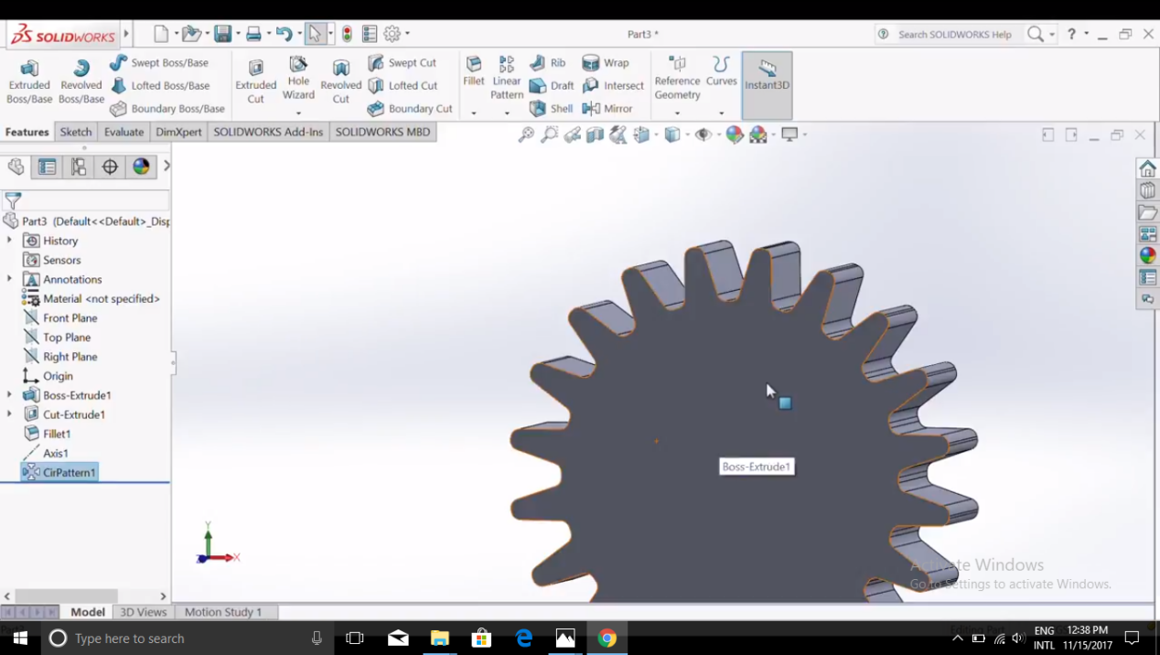Click the Rebuild traffic light icon

pyautogui.click(x=347, y=34)
